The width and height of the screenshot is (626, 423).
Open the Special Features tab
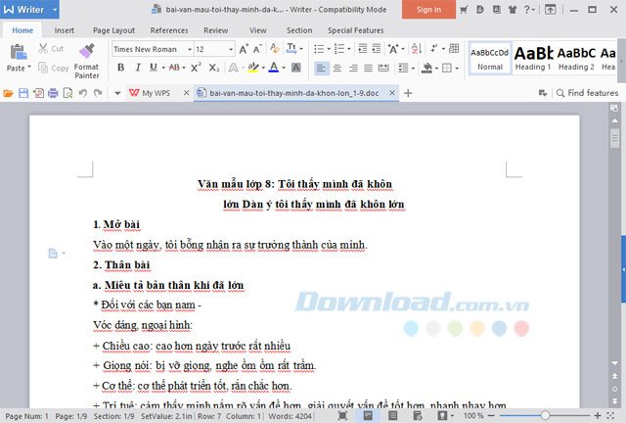point(356,30)
